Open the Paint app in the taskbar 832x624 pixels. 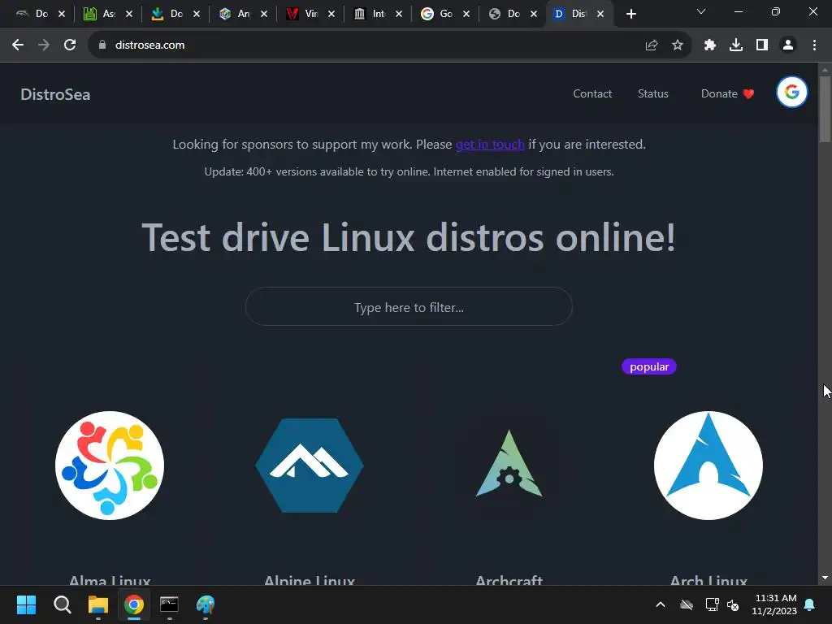[206, 604]
